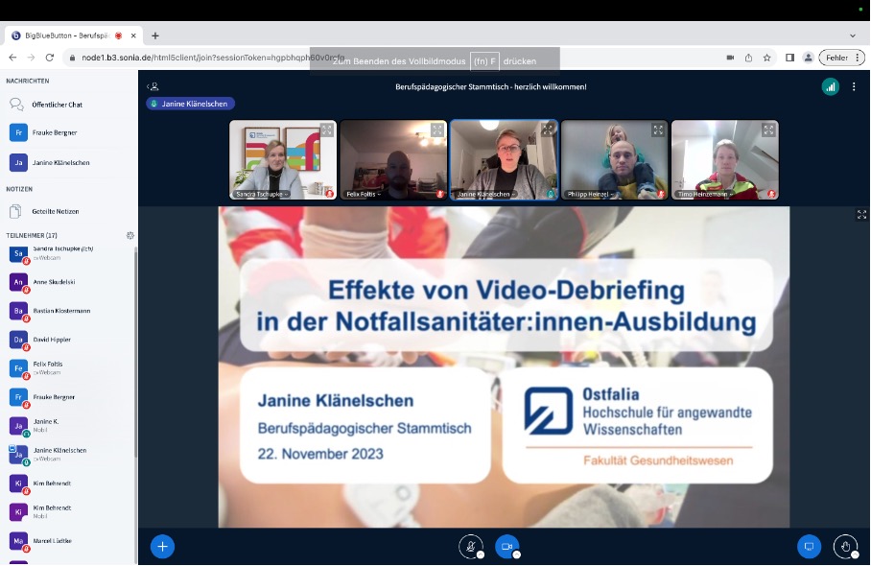This screenshot has width=871, height=566.
Task: Fullscreen Philipp Heinzel's webcam
Action: click(658, 130)
